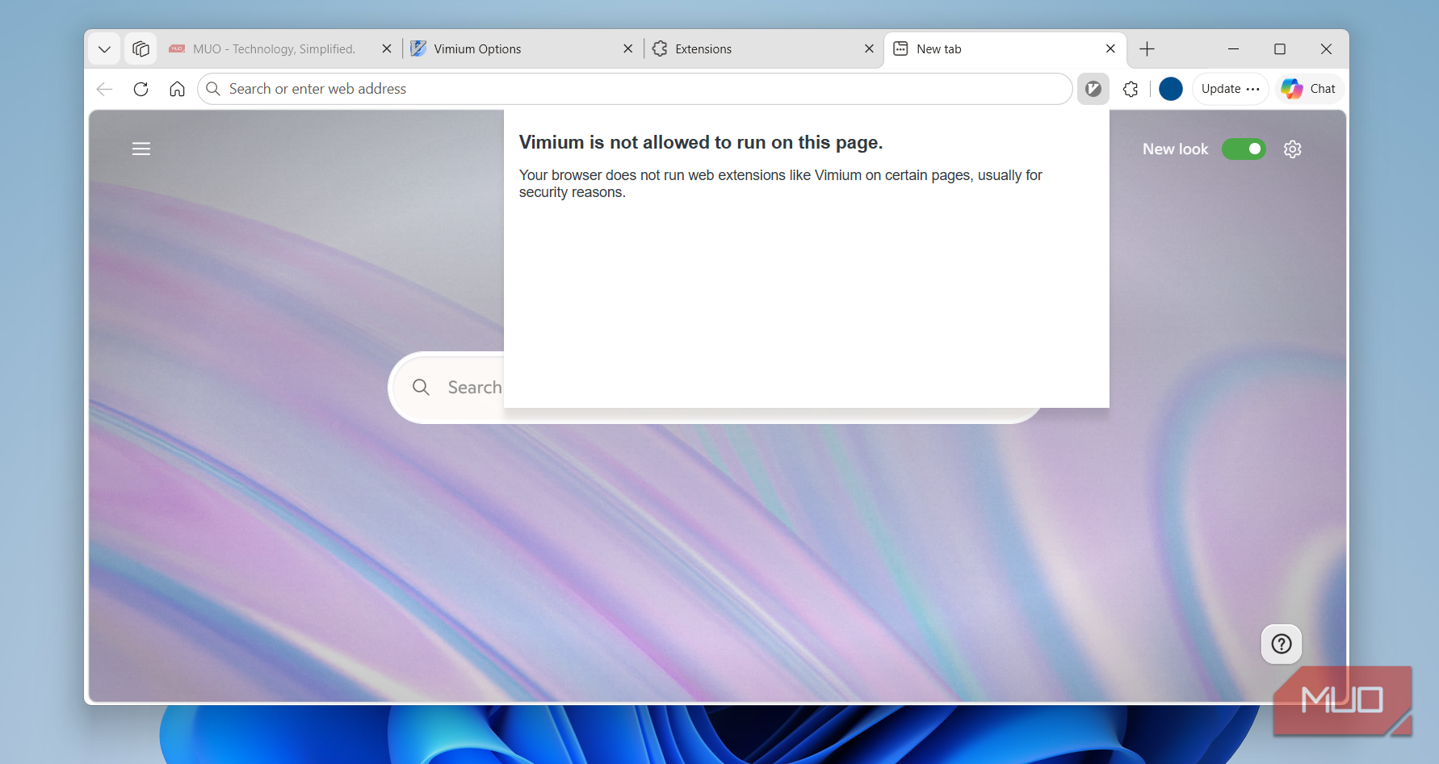Close the browser window
Screen dimensions: 1439x764
1326,49
